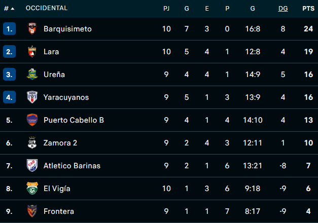Click the Zamora 2 team logo
Viewport: 318px width, 223px height.
pos(32,143)
